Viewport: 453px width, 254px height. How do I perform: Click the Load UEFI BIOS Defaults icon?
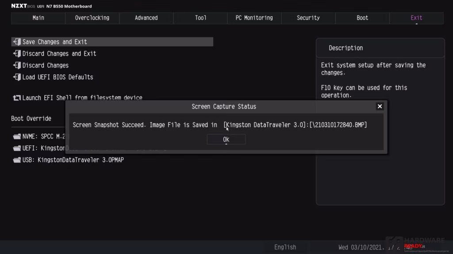point(17,77)
